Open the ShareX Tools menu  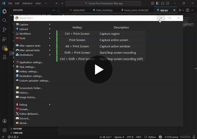coord(22,38)
